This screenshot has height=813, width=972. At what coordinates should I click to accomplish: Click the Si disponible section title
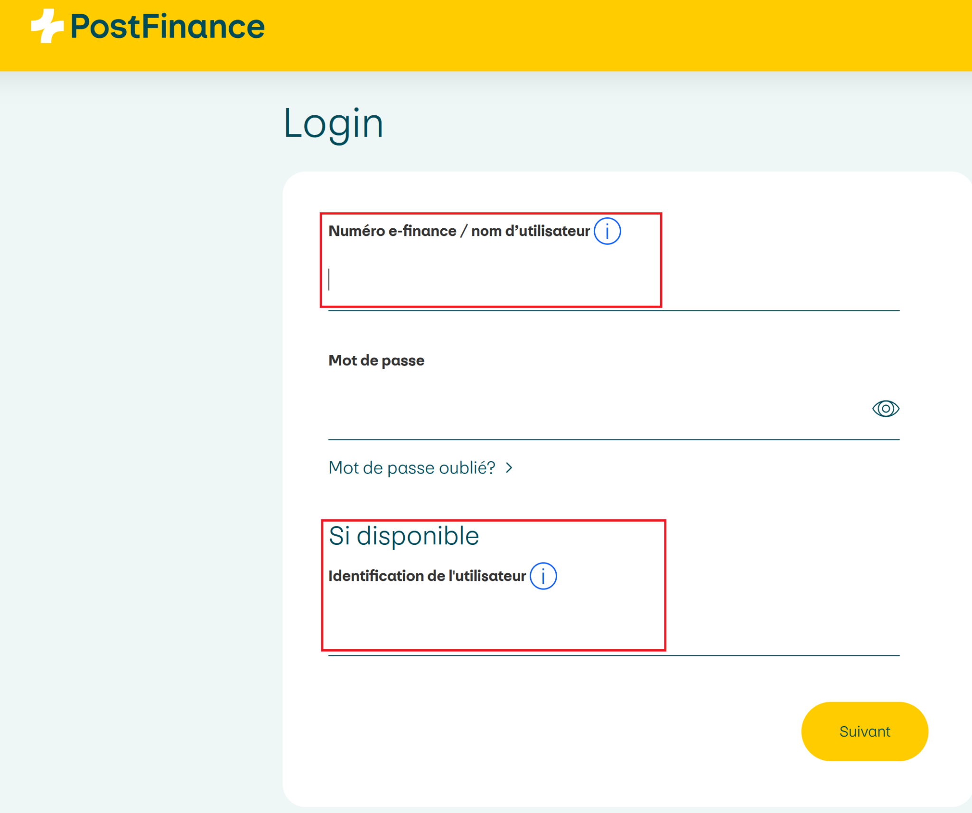[x=403, y=535]
